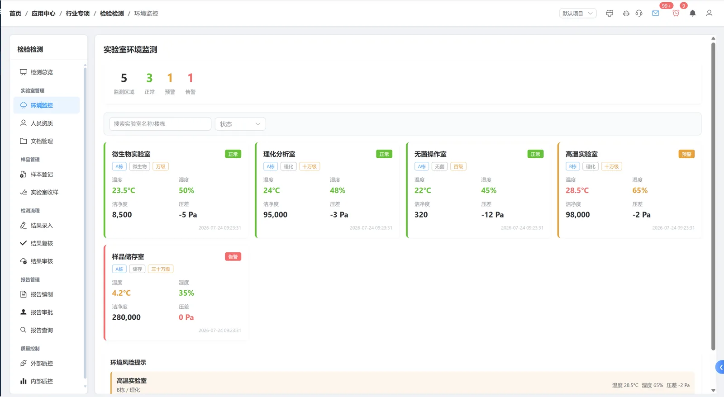Click the 报告编制 document icon
This screenshot has height=397, width=724.
tap(24, 294)
